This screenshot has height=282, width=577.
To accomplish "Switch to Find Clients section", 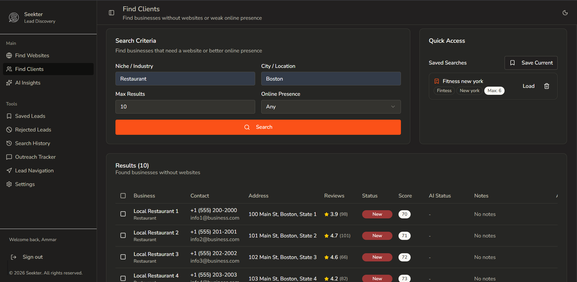I will 29,69.
